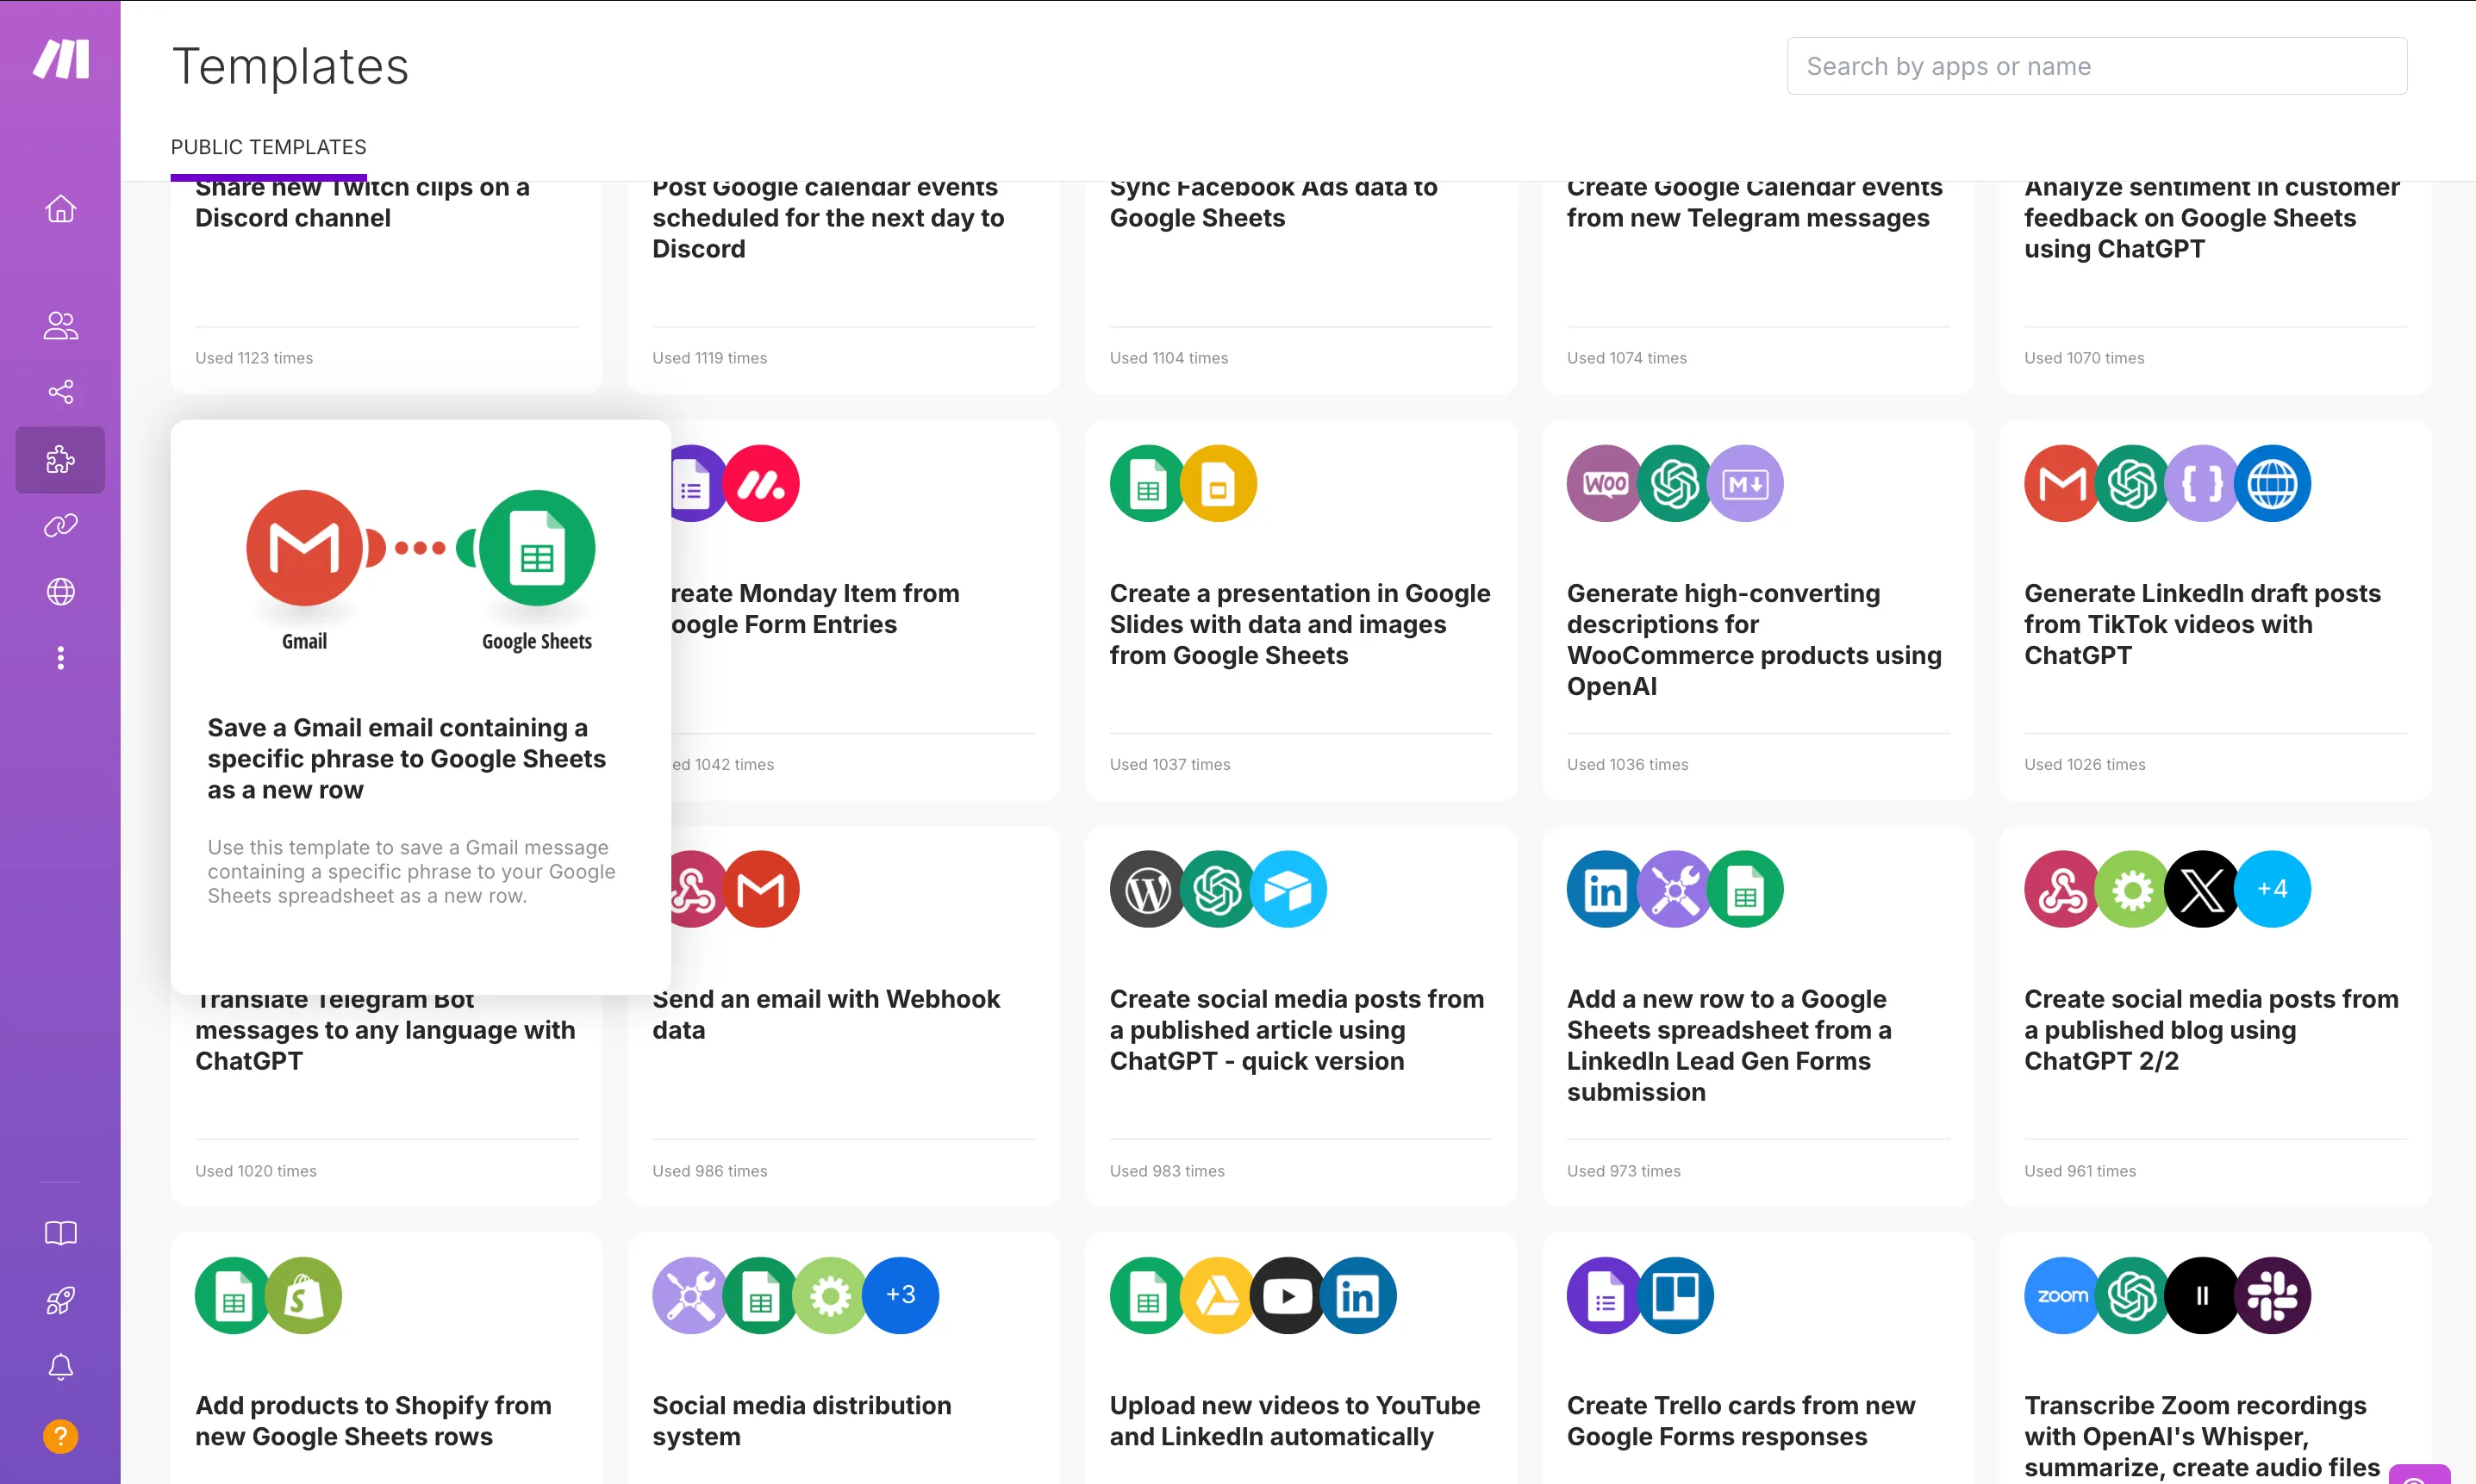Select the PUBLIC TEMPLATES tab
The width and height of the screenshot is (2476, 1484).
click(268, 147)
